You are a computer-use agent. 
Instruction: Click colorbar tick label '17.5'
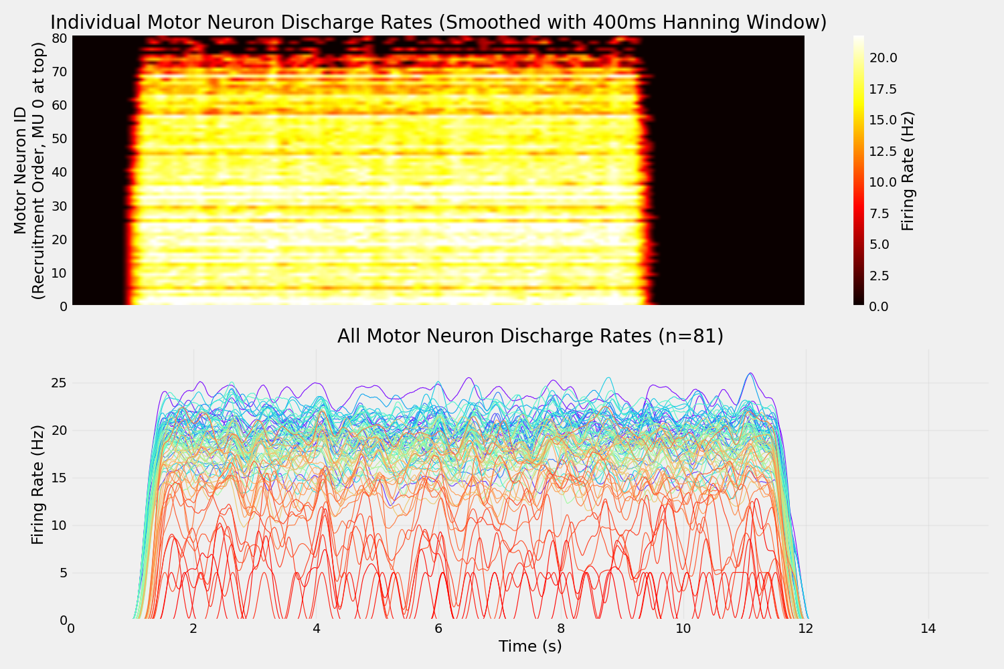(x=884, y=90)
